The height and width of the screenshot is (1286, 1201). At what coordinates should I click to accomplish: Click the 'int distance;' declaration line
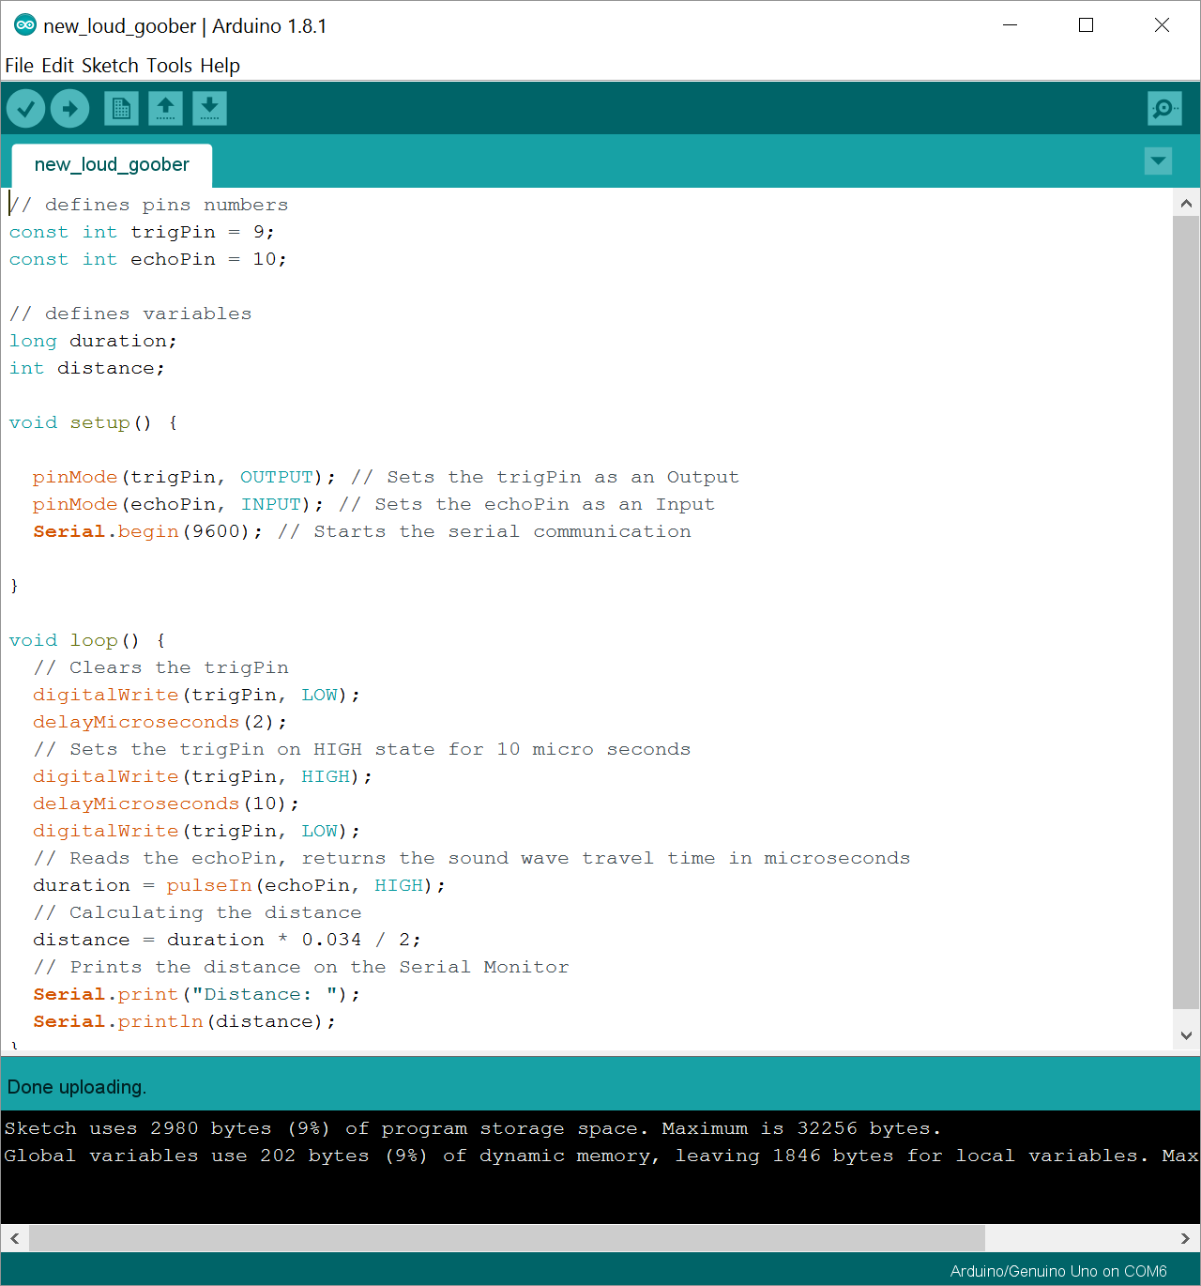tap(87, 368)
